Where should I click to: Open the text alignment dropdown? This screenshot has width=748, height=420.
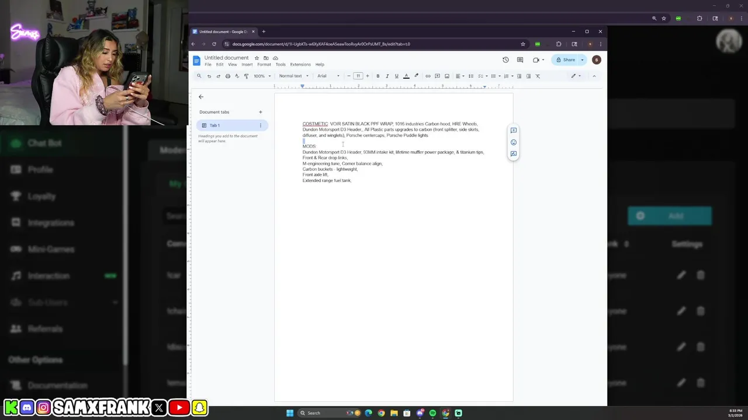tap(459, 76)
